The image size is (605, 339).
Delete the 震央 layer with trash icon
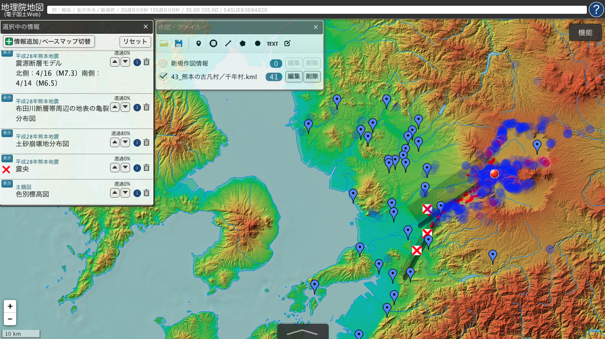[x=147, y=168]
